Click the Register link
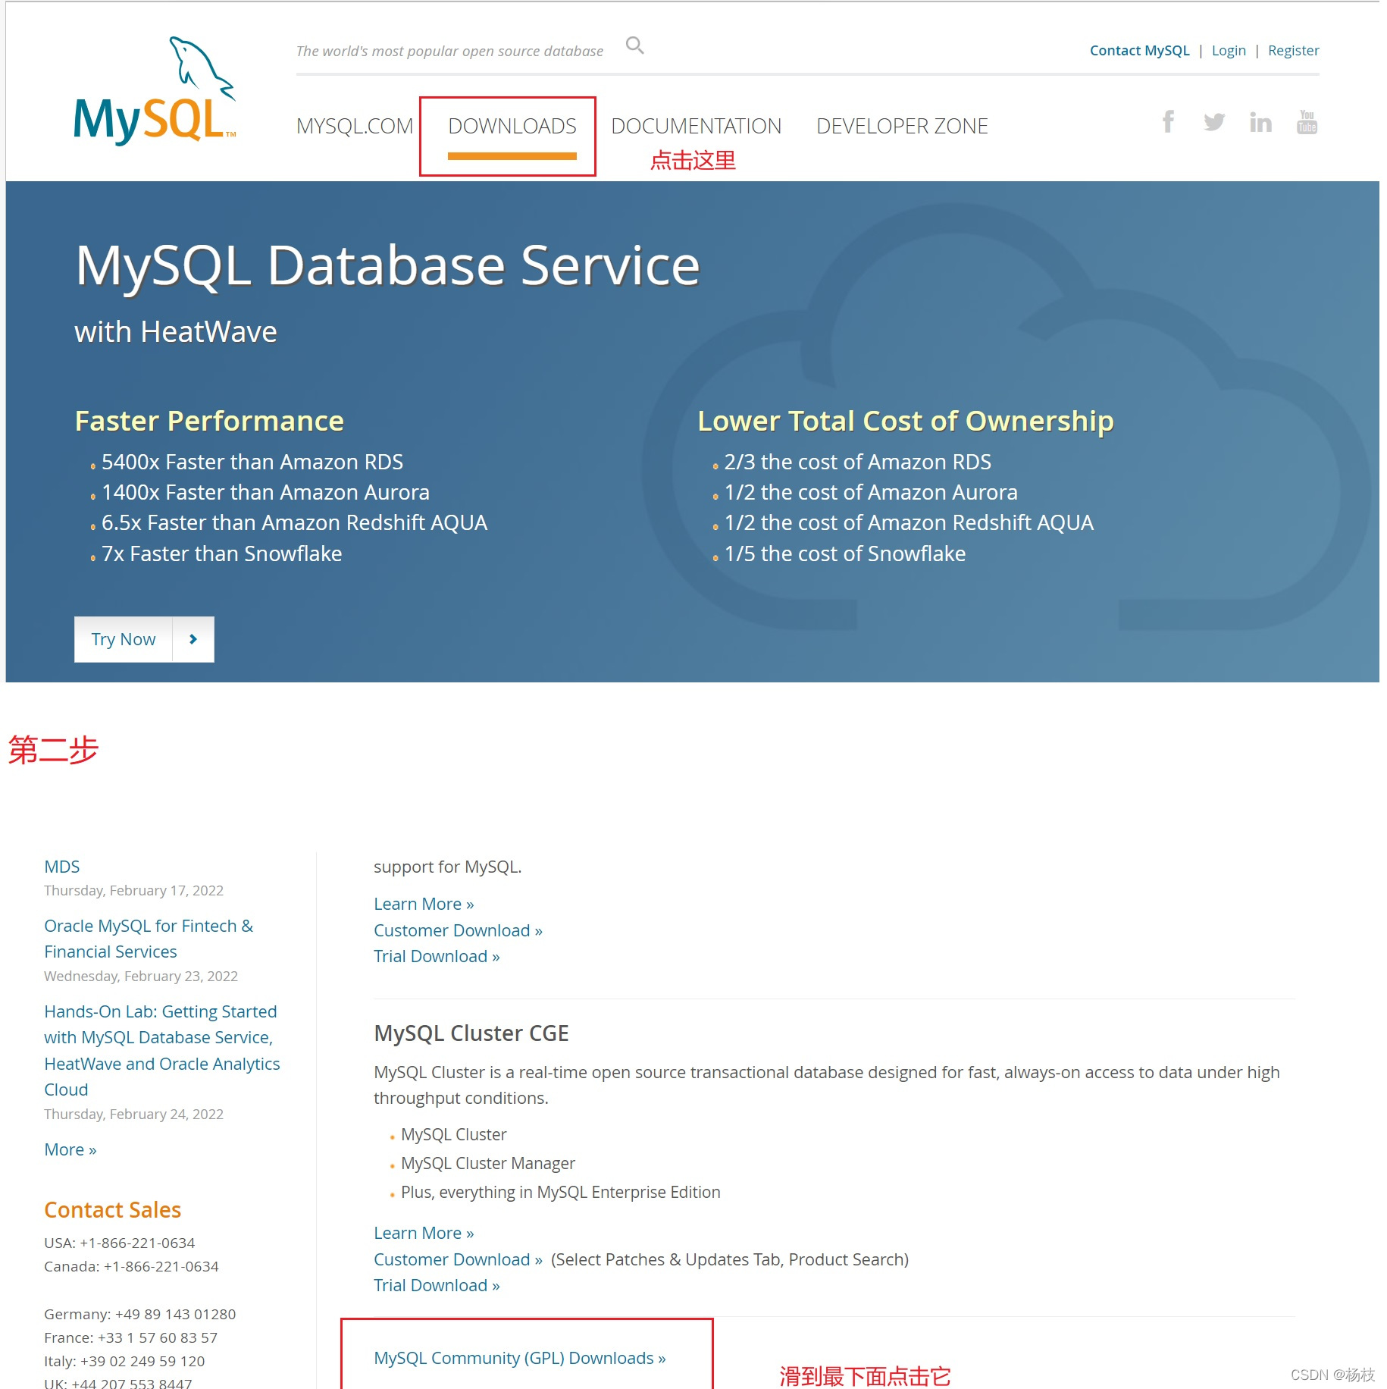Screen dimensions: 1387x1389 pos(1293,51)
